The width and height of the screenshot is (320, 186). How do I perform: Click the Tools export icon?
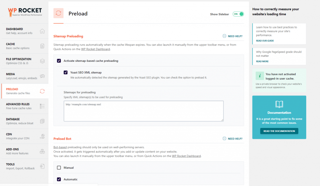pos(42,166)
